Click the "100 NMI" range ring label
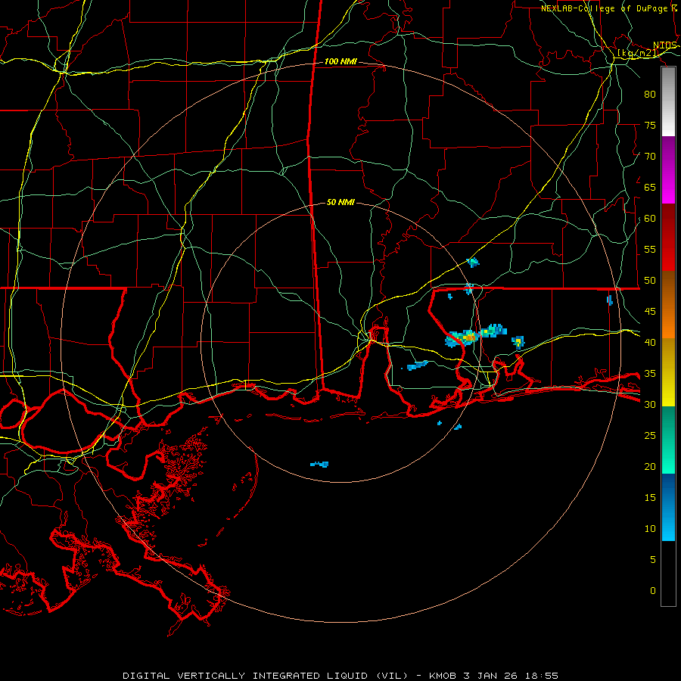The height and width of the screenshot is (681, 681). [x=340, y=62]
